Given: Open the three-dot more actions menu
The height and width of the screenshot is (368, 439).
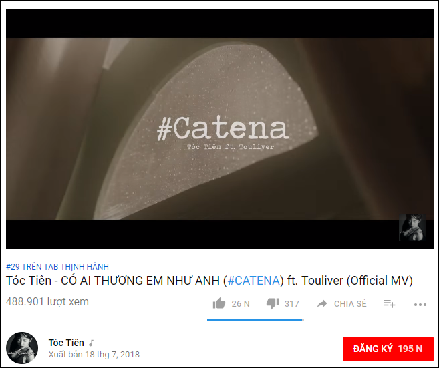Looking at the screenshot, I should pyautogui.click(x=420, y=304).
